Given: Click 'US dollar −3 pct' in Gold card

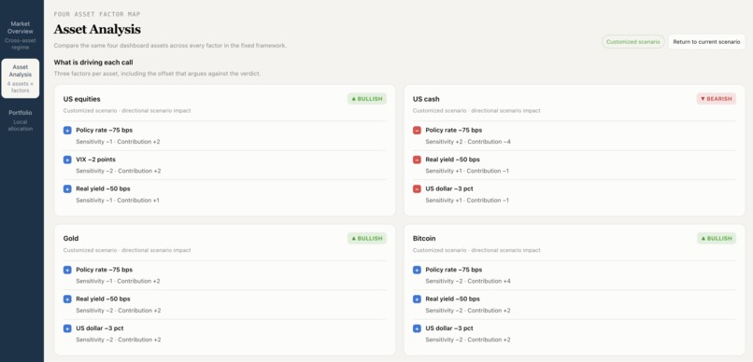Looking at the screenshot, I should pos(99,328).
